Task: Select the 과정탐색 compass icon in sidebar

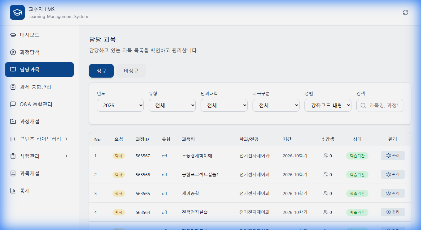Action: (x=13, y=52)
